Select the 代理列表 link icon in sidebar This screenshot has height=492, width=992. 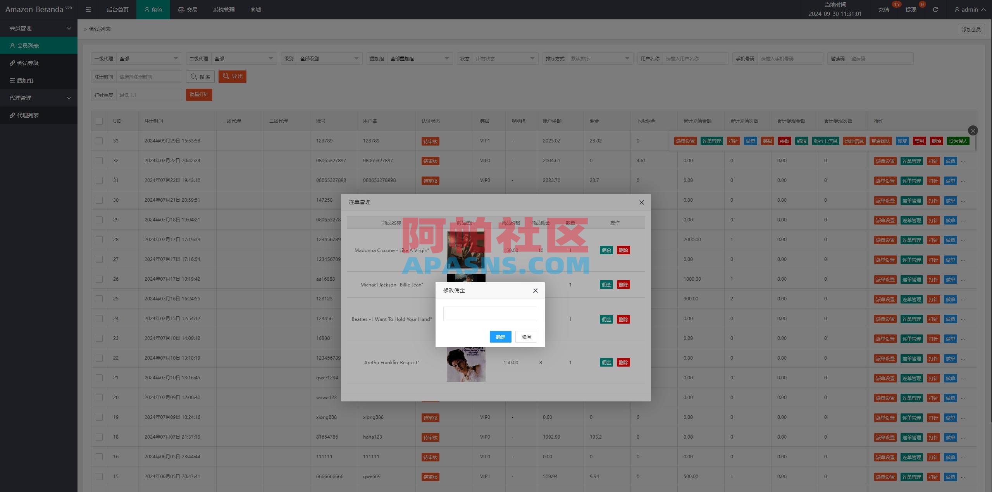tap(13, 115)
